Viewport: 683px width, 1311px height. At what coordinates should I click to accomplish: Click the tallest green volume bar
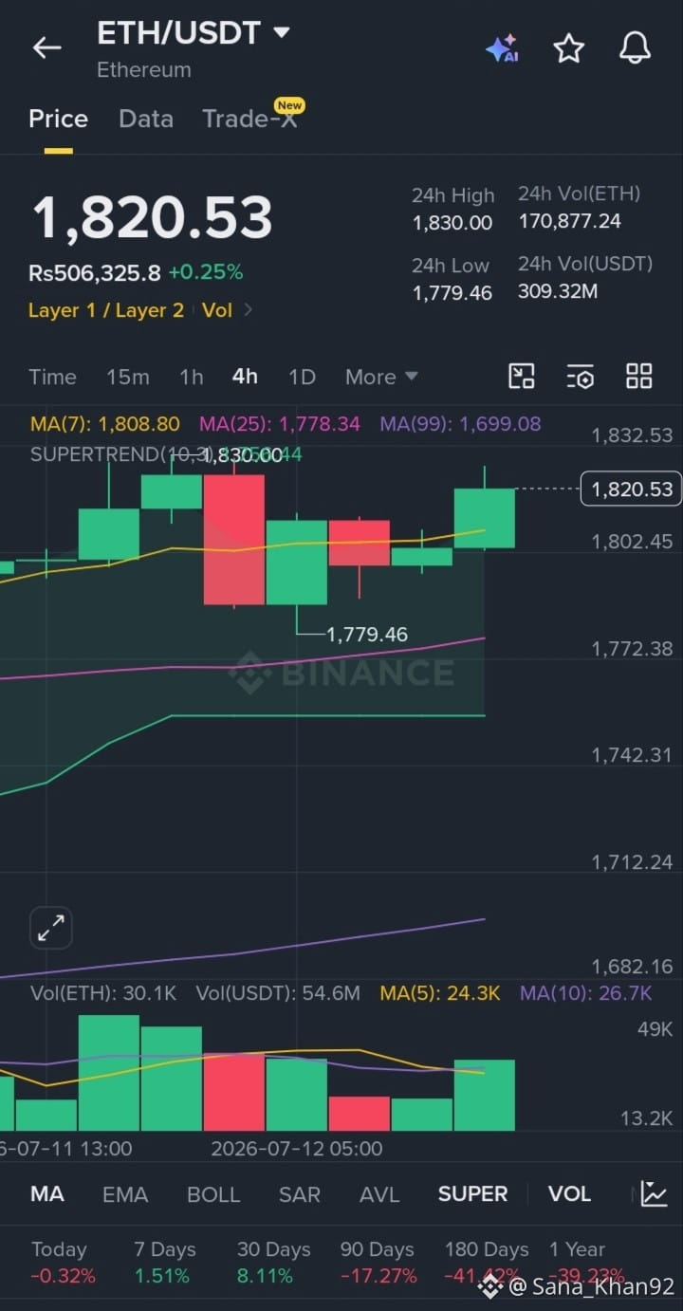pyautogui.click(x=108, y=1073)
